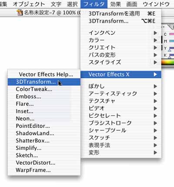Expand the 変形 submenu
Viewport: 174px width, 187px height.
121,153
